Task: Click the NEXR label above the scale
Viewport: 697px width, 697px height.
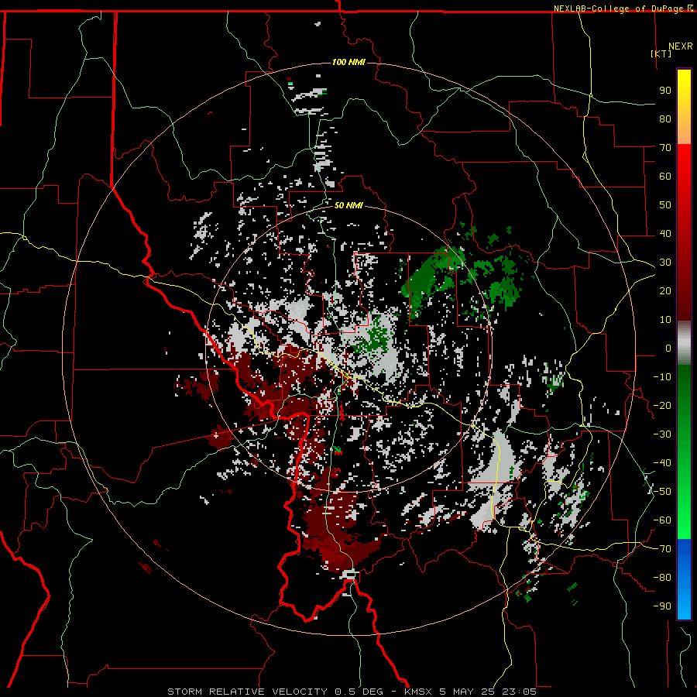Action: tap(681, 46)
